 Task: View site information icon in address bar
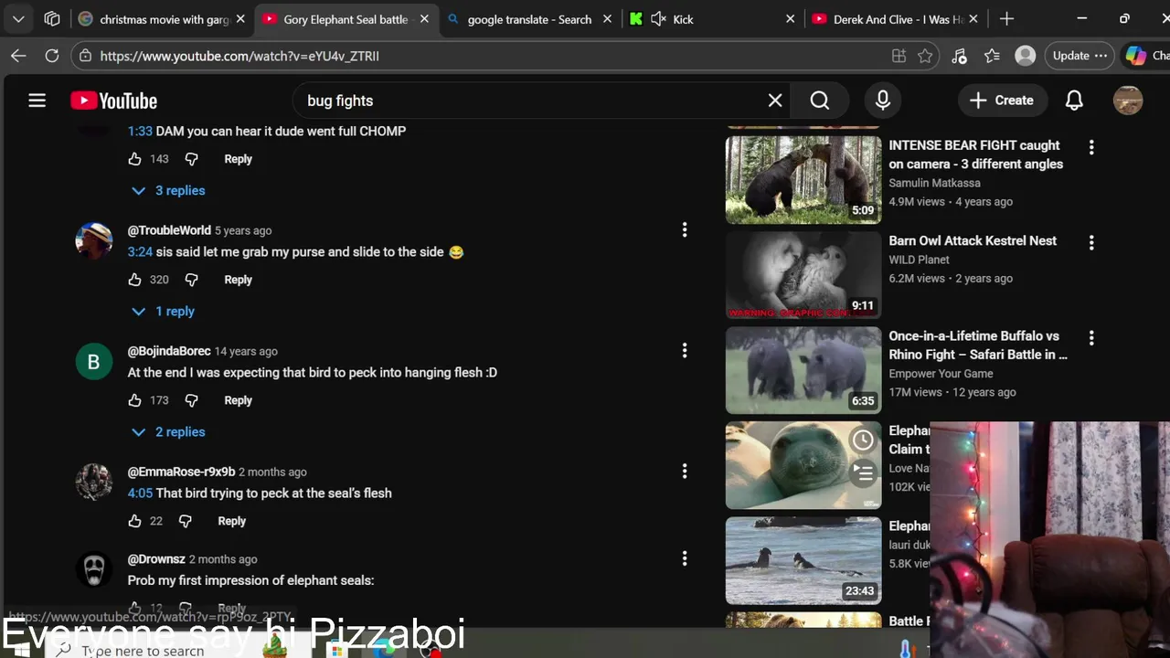click(85, 56)
